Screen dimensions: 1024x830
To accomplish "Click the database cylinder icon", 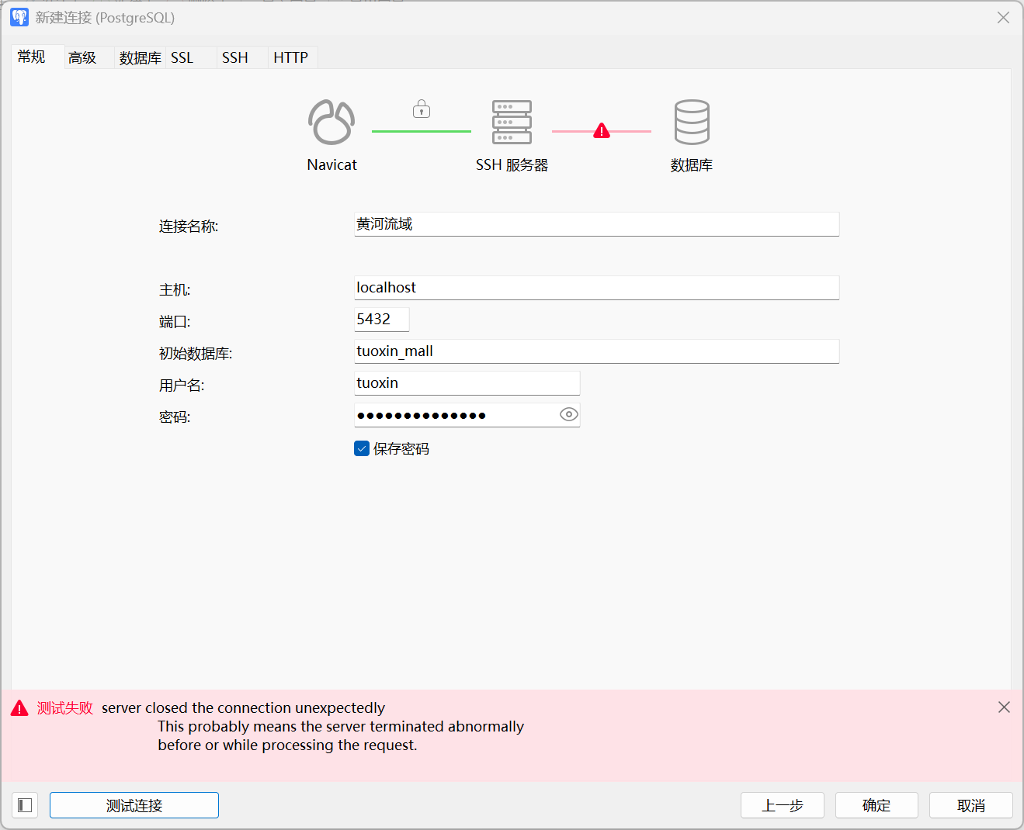I will click(692, 122).
